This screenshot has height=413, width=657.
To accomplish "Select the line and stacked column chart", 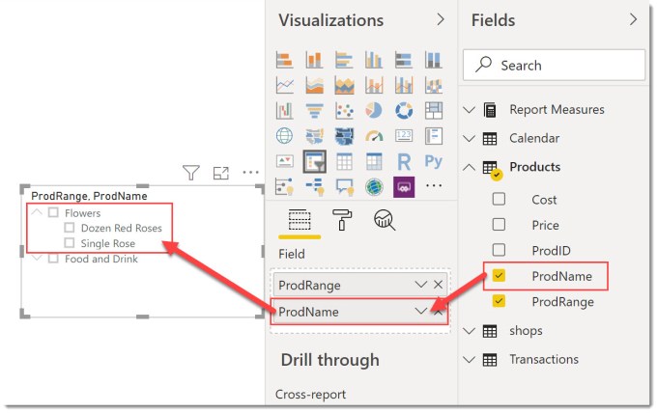I will pyautogui.click(x=373, y=85).
